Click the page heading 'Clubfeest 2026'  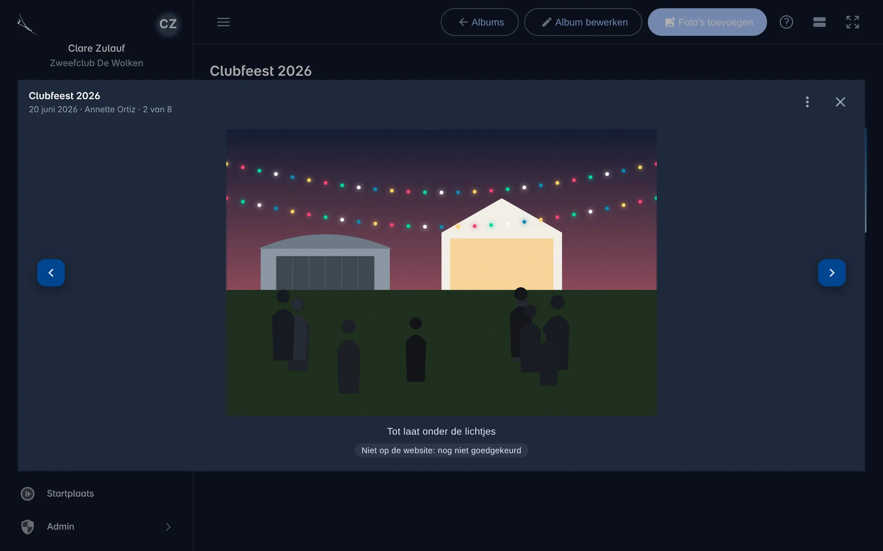click(x=260, y=71)
